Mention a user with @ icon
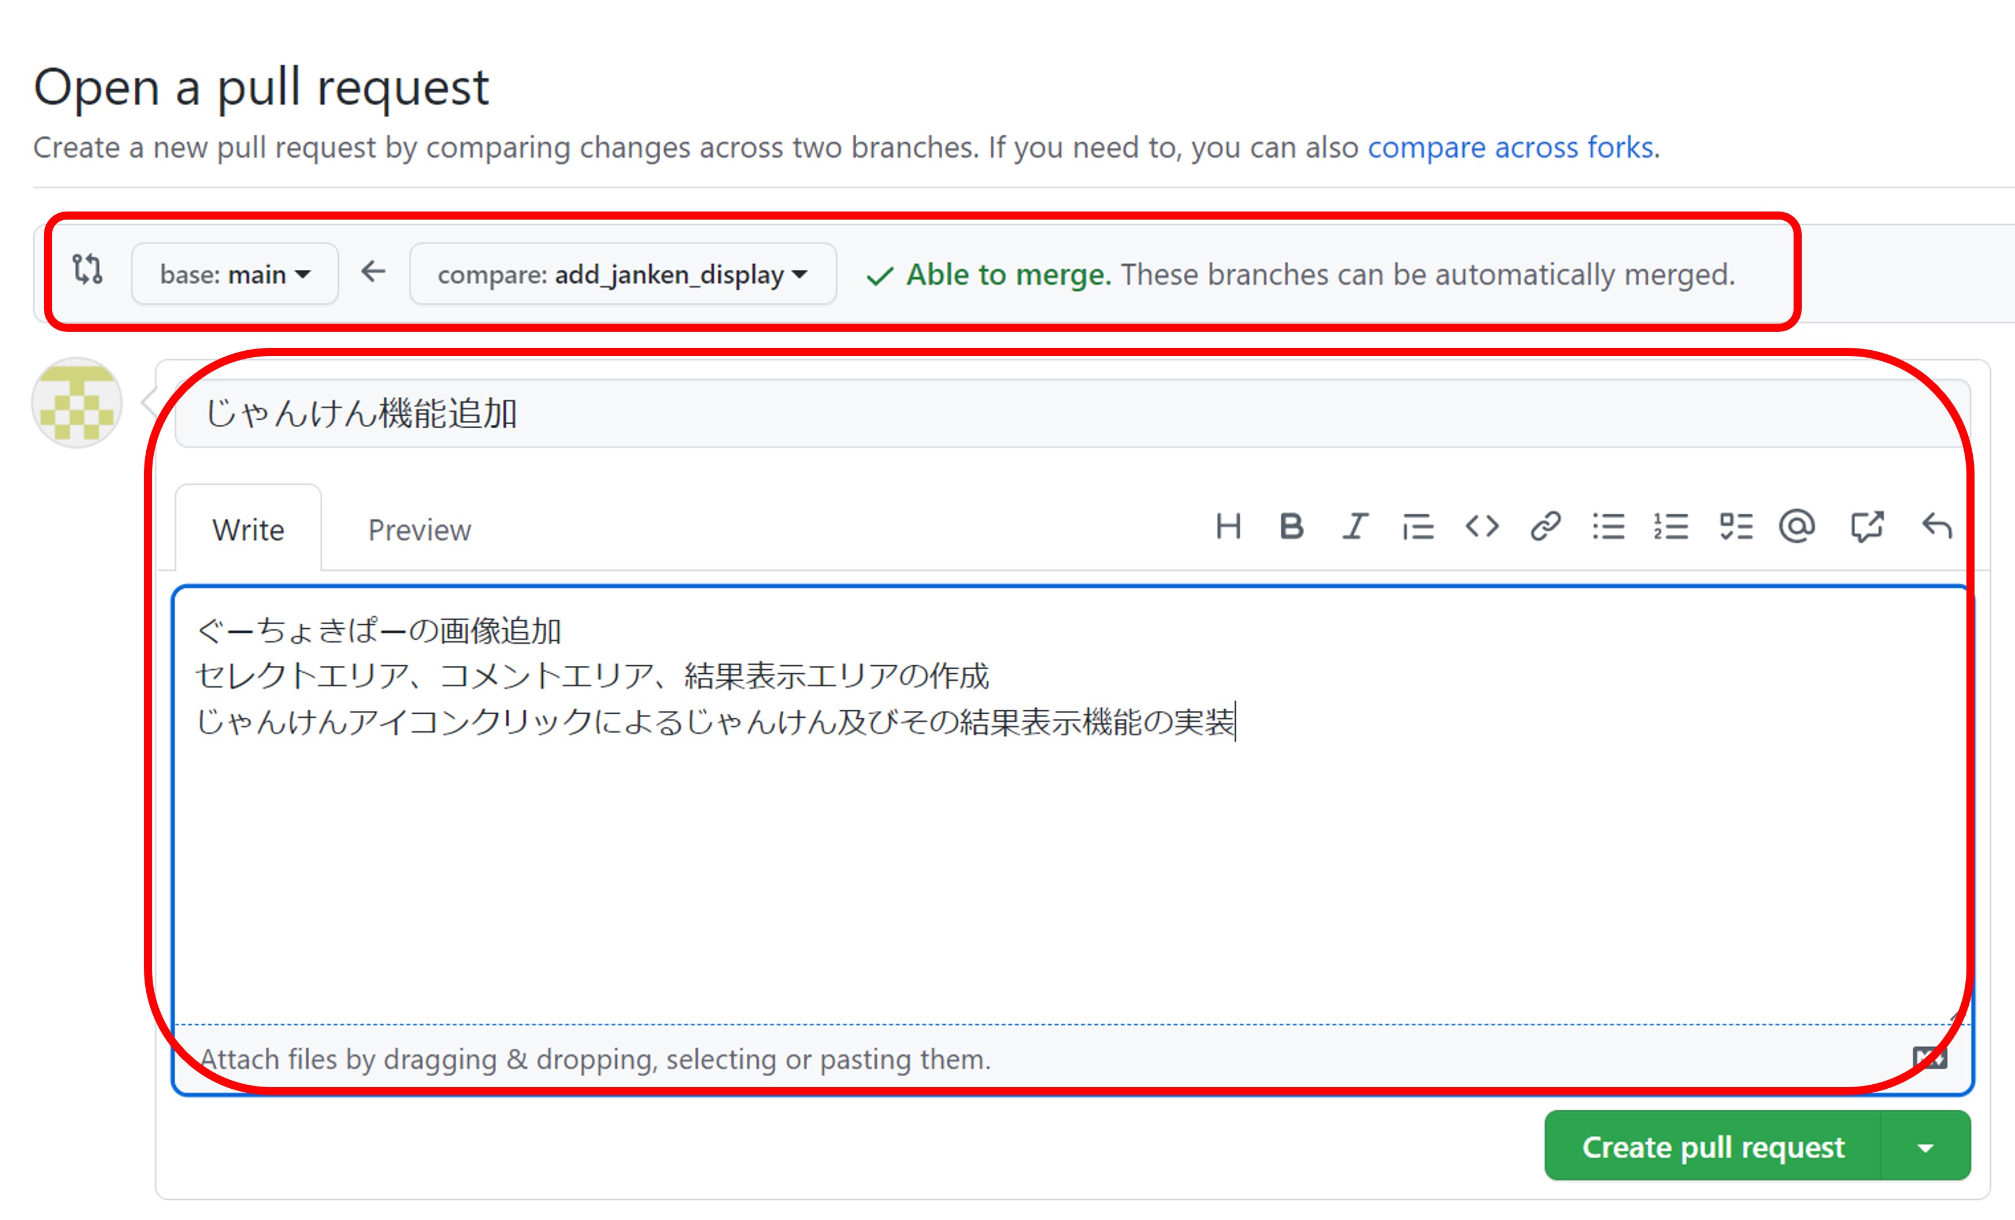This screenshot has width=2015, height=1220. [x=1797, y=526]
